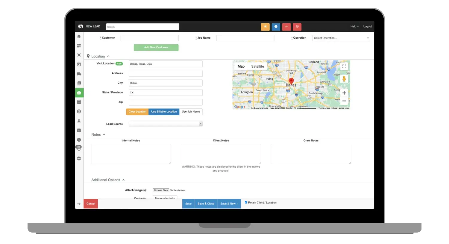The height and width of the screenshot is (244, 449).
Task: Zoom in using the map plus control
Action: [x=344, y=93]
